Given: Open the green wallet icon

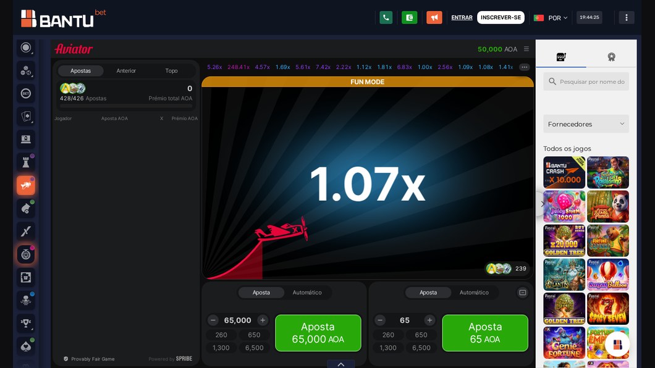Looking at the screenshot, I should [409, 17].
